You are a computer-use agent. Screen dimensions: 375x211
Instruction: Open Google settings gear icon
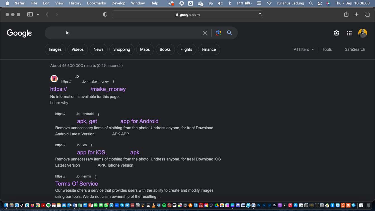[336, 33]
